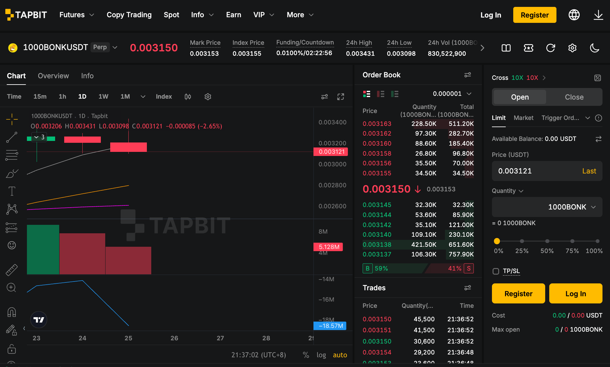Expand the chart to fullscreen
This screenshot has width=610, height=367.
(x=341, y=97)
